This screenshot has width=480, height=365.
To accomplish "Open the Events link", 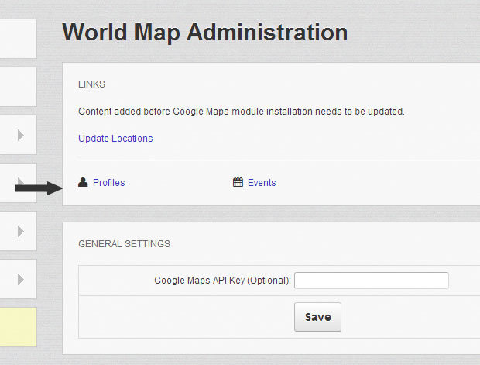I will tap(262, 183).
